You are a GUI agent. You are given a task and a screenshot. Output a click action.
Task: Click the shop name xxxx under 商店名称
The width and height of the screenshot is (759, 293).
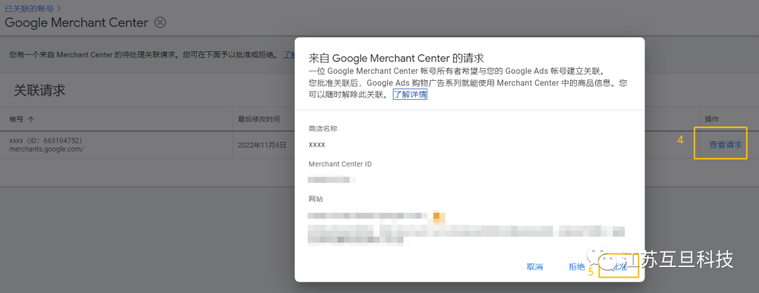(317, 144)
